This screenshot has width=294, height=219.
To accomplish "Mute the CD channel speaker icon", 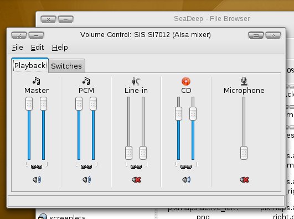I will tap(186, 180).
